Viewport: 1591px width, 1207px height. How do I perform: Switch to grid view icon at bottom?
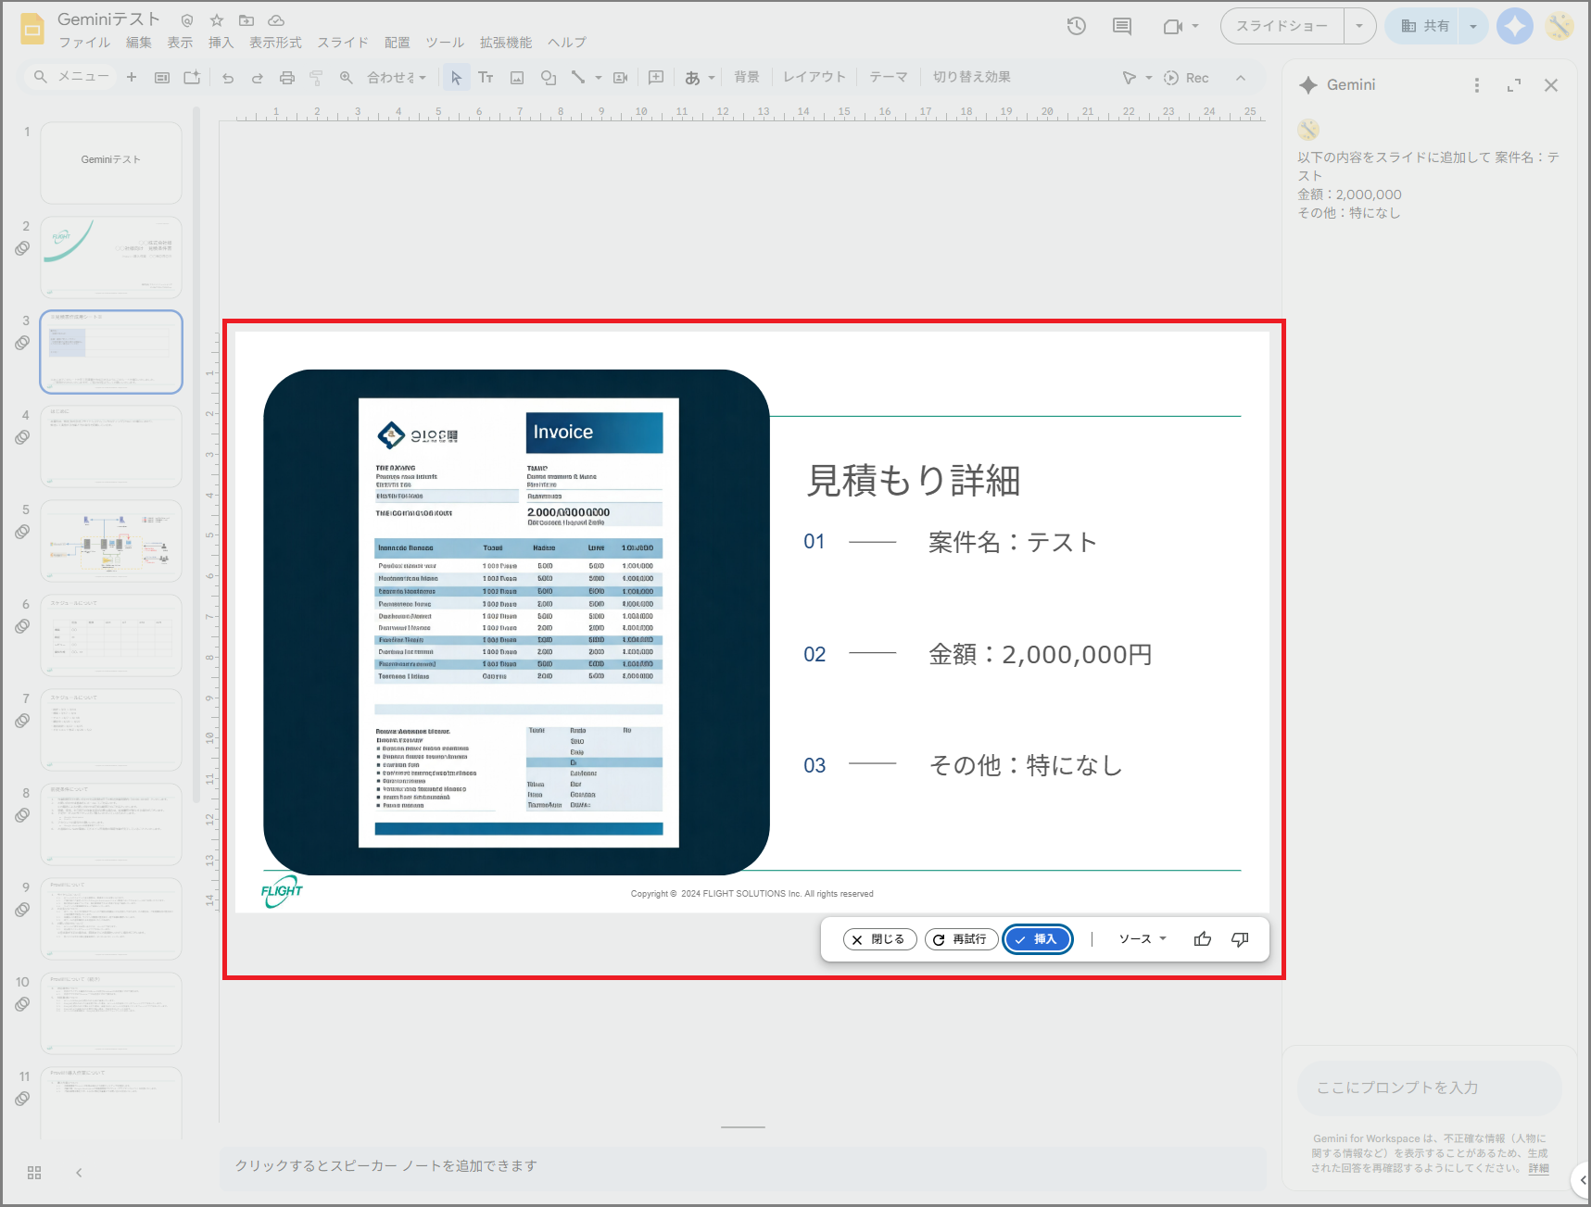(x=34, y=1173)
